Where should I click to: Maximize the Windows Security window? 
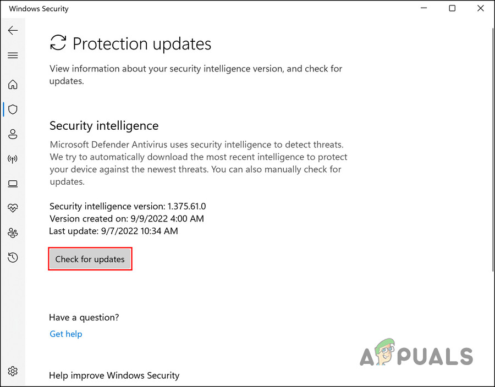pyautogui.click(x=452, y=8)
